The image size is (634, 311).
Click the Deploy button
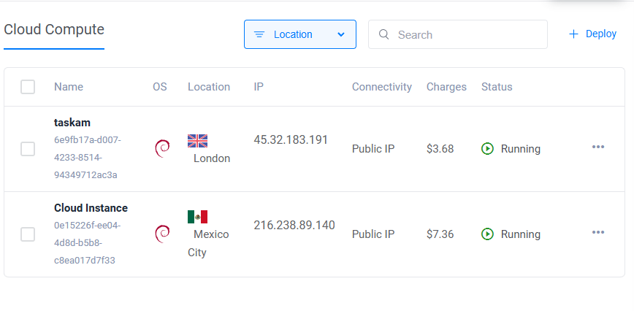(x=592, y=34)
